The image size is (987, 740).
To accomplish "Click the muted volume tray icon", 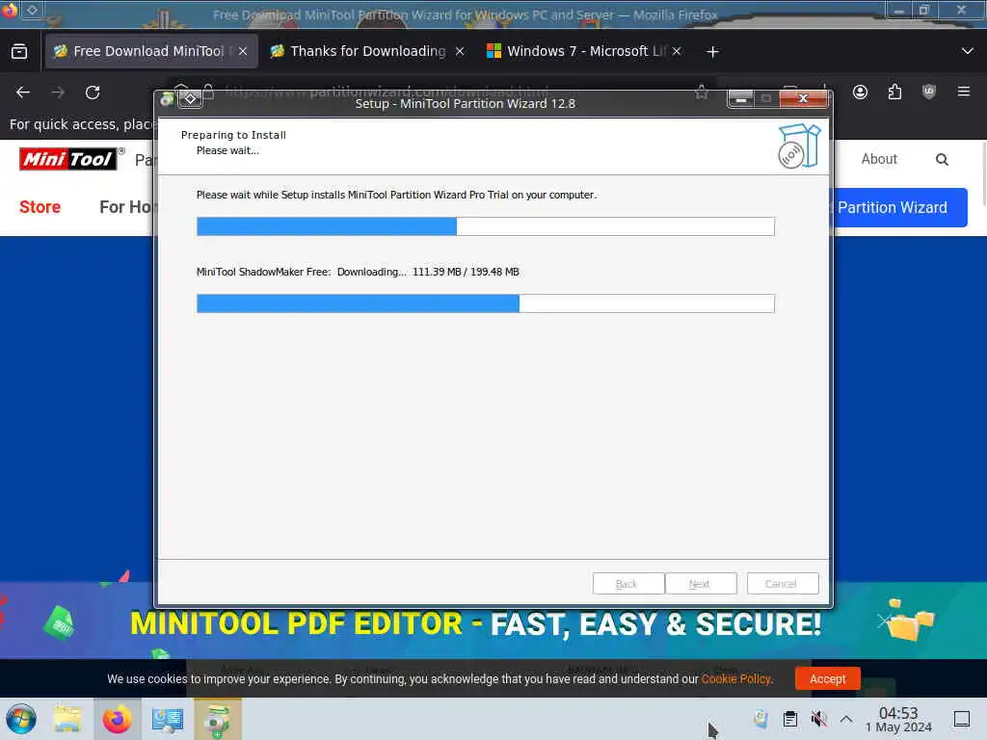I will pyautogui.click(x=818, y=719).
